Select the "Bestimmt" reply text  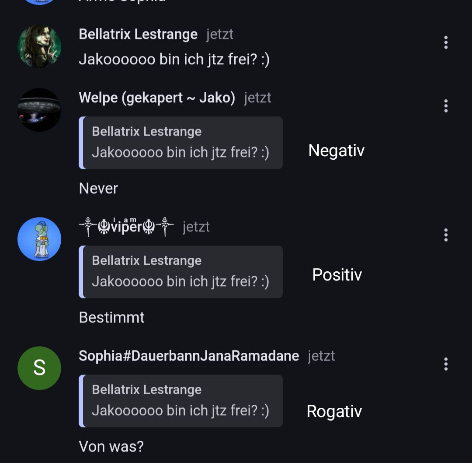tap(111, 318)
